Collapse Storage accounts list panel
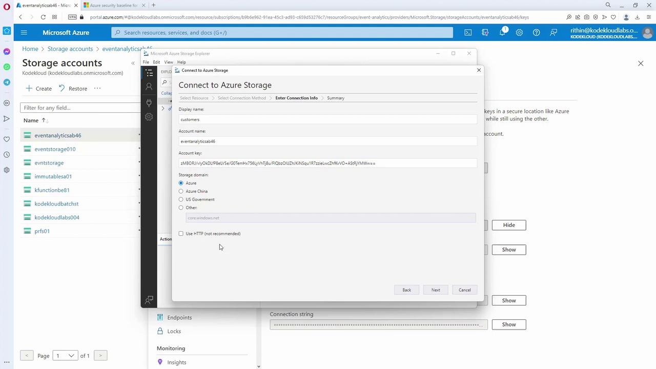656x369 pixels. click(133, 63)
